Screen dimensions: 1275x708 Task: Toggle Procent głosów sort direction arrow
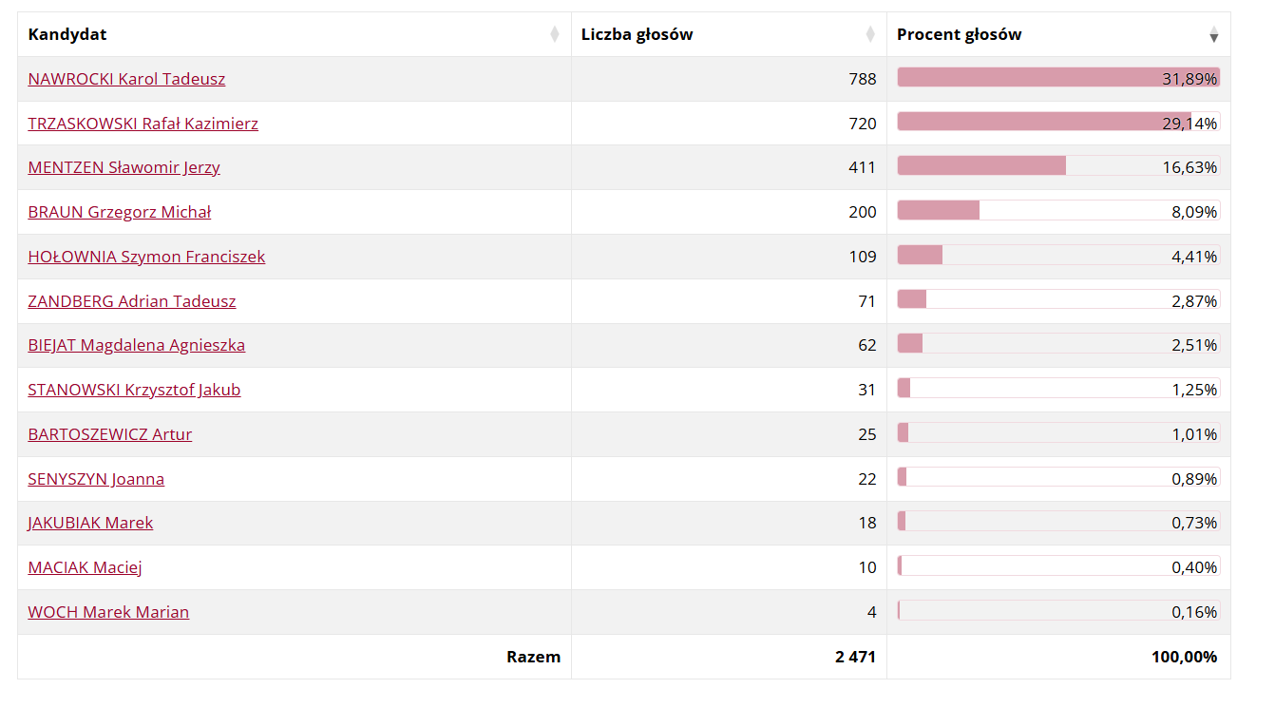tap(1213, 36)
